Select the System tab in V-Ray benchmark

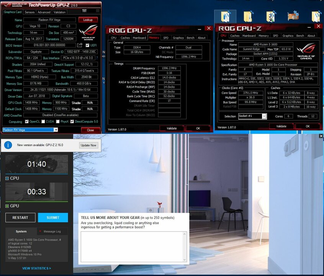(x=21, y=231)
